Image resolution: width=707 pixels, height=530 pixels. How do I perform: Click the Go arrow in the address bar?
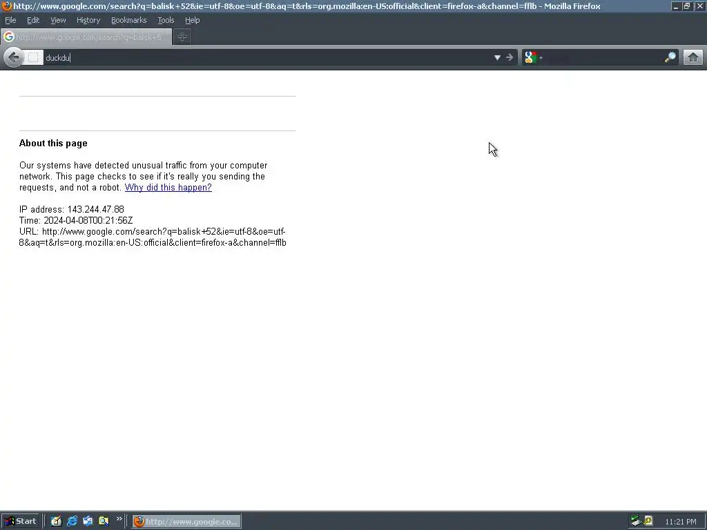point(510,57)
